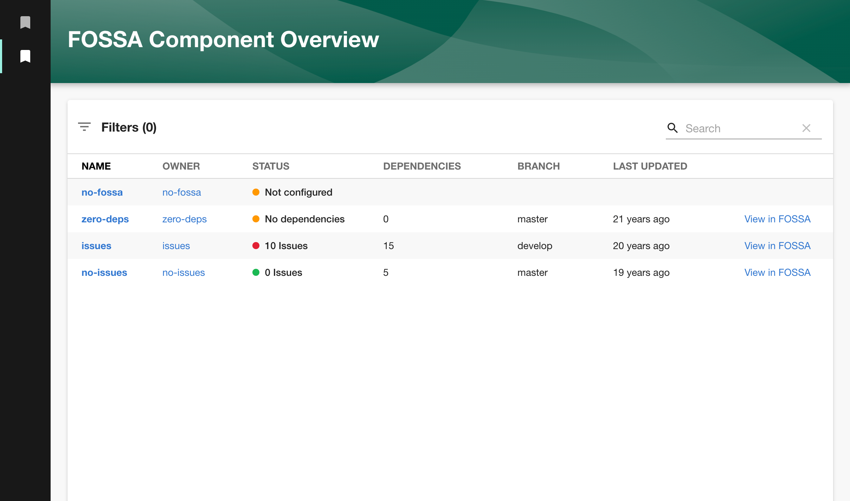Open the no-issues owner link
850x501 pixels.
click(183, 273)
